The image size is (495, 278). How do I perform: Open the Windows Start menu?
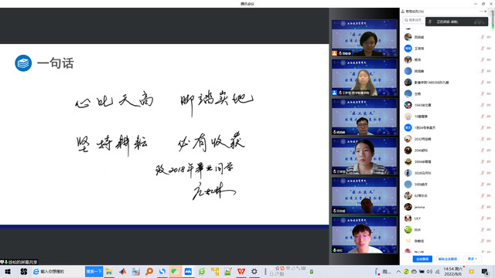pyautogui.click(x=8, y=271)
